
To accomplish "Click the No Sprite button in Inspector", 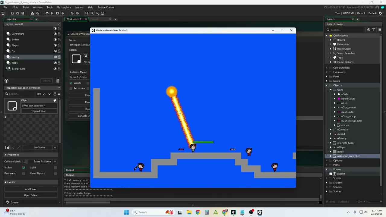I will [x=40, y=147].
